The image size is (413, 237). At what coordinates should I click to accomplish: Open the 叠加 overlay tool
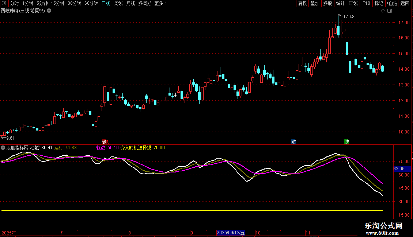[315, 3]
